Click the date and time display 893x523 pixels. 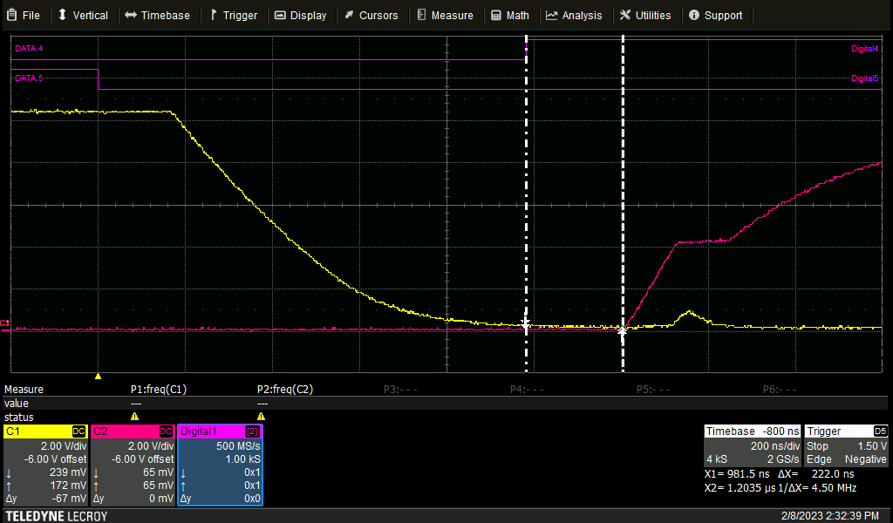[x=830, y=516]
